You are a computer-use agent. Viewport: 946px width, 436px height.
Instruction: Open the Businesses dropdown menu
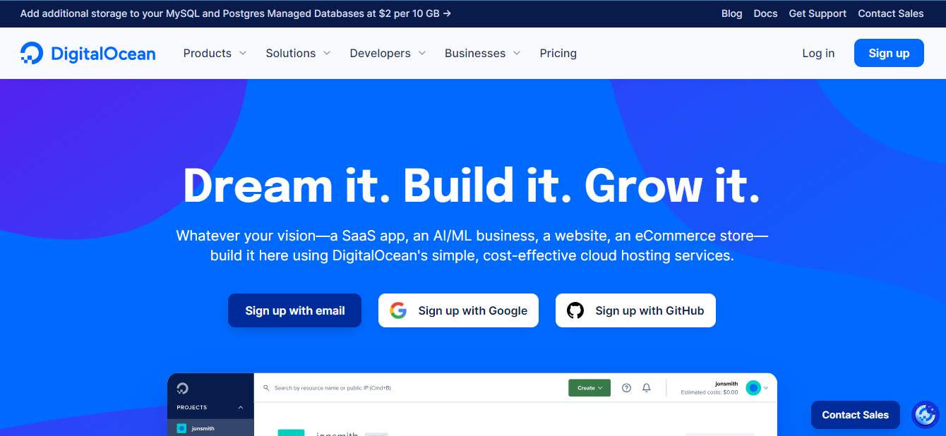(x=482, y=54)
